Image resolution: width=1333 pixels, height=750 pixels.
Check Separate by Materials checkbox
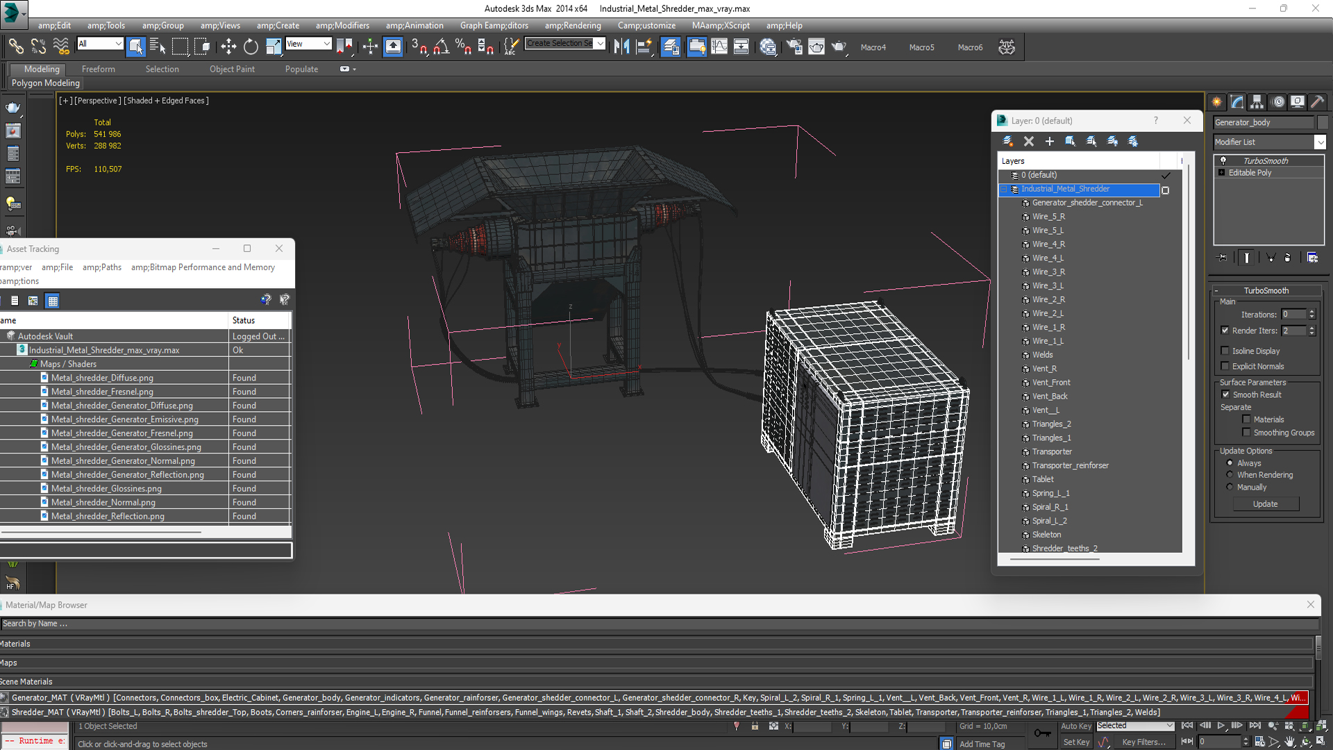point(1246,419)
